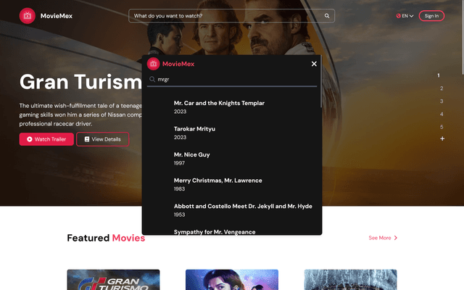Open the Gran Turismo featured movie poster
Viewport: 464px width, 290px height.
pyautogui.click(x=113, y=280)
